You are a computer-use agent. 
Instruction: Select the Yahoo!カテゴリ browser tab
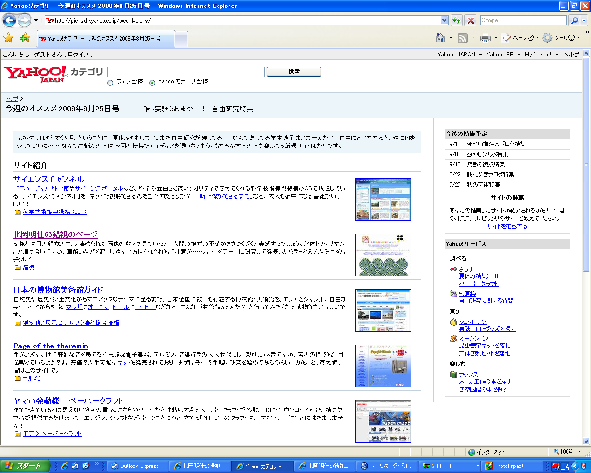(x=106, y=39)
